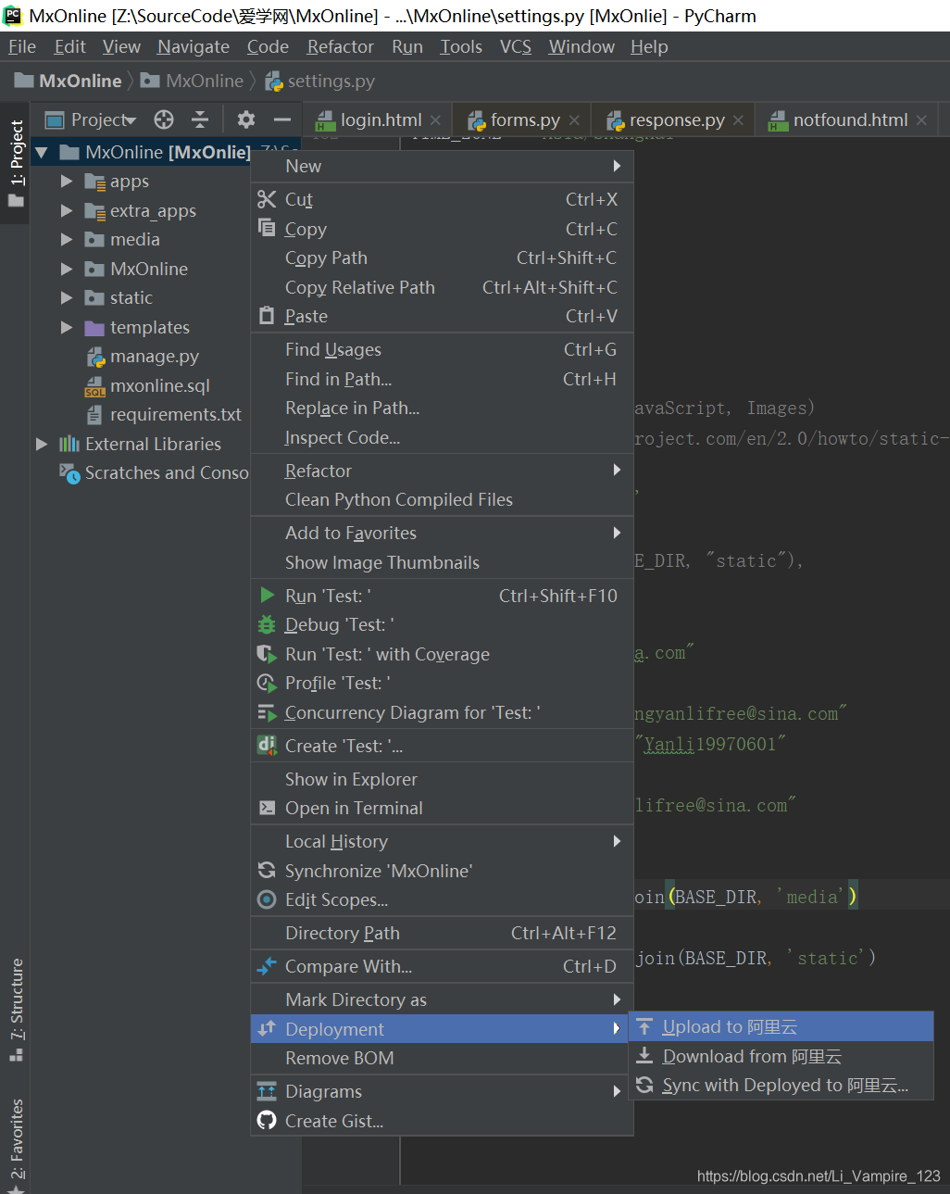The image size is (950, 1194).
Task: Open the Refactor submenu in context menu
Action: point(442,471)
